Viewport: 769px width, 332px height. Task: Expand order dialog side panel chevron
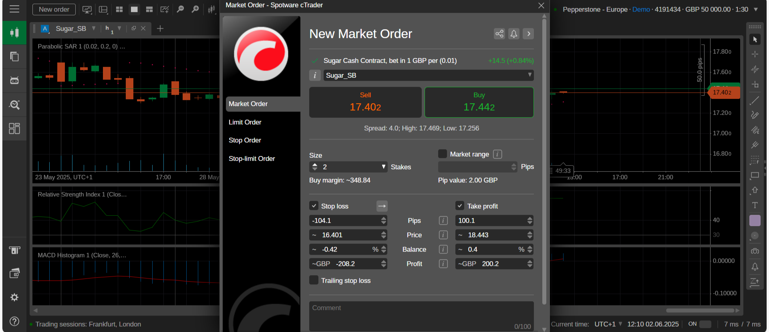529,34
